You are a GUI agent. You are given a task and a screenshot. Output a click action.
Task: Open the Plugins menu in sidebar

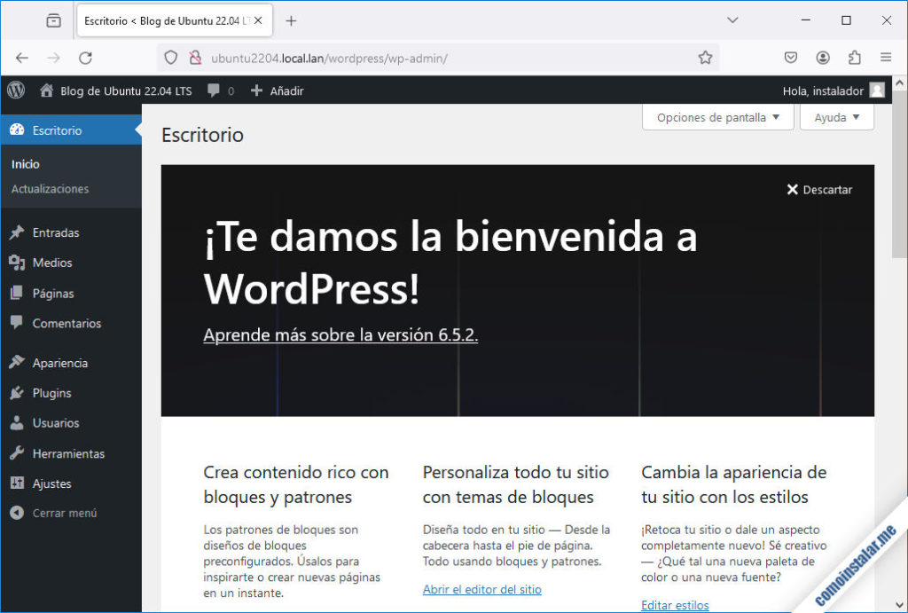[51, 393]
